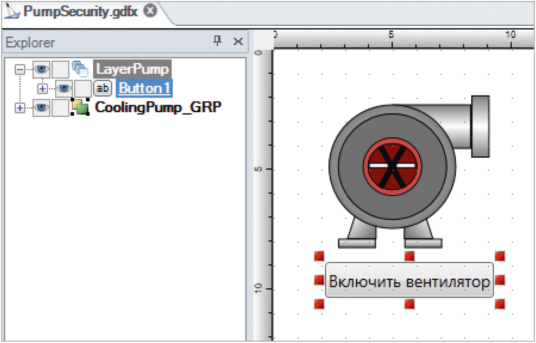The image size is (536, 343).
Task: Select CoolingPump_GRP in the Explorer tree
Action: [158, 107]
